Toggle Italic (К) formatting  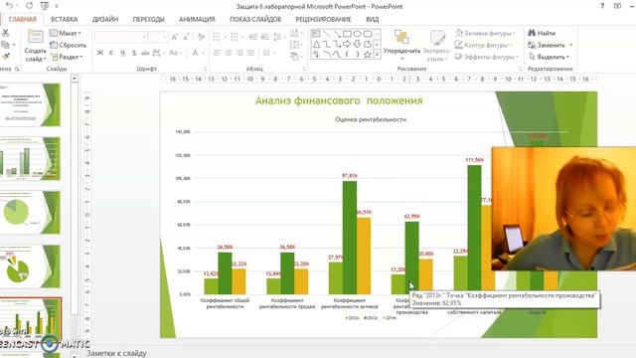click(110, 53)
